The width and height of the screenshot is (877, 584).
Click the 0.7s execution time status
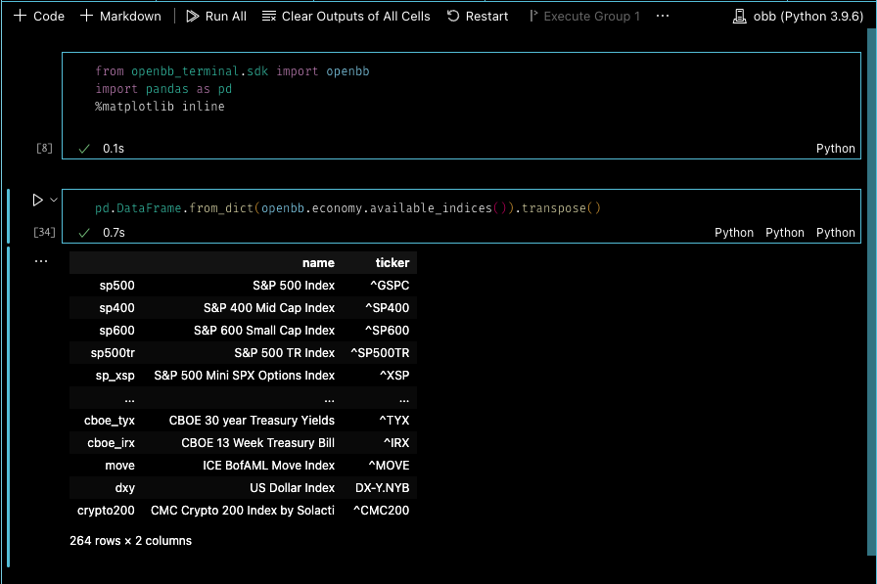point(114,233)
